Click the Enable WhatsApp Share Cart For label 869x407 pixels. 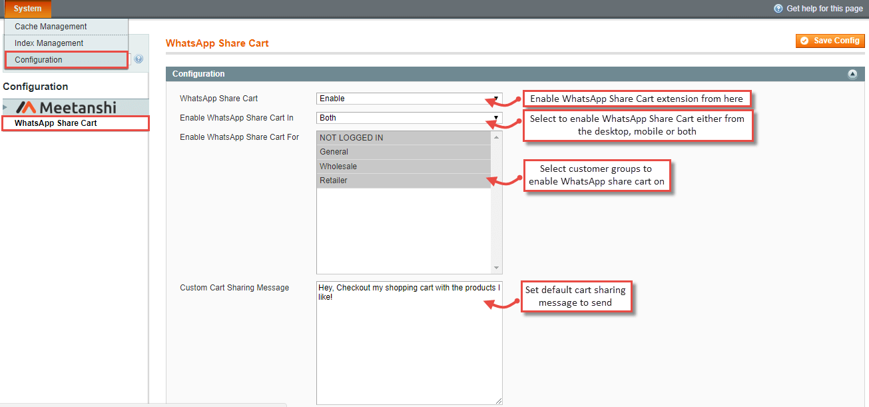[240, 137]
